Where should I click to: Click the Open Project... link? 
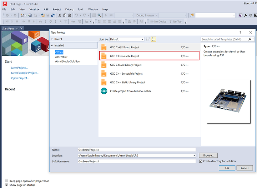tap(20, 78)
